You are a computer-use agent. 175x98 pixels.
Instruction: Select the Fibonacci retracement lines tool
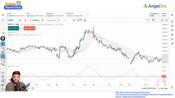point(4,33)
